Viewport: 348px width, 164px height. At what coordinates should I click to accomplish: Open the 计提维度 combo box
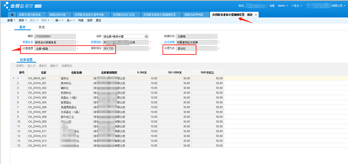pos(55,48)
